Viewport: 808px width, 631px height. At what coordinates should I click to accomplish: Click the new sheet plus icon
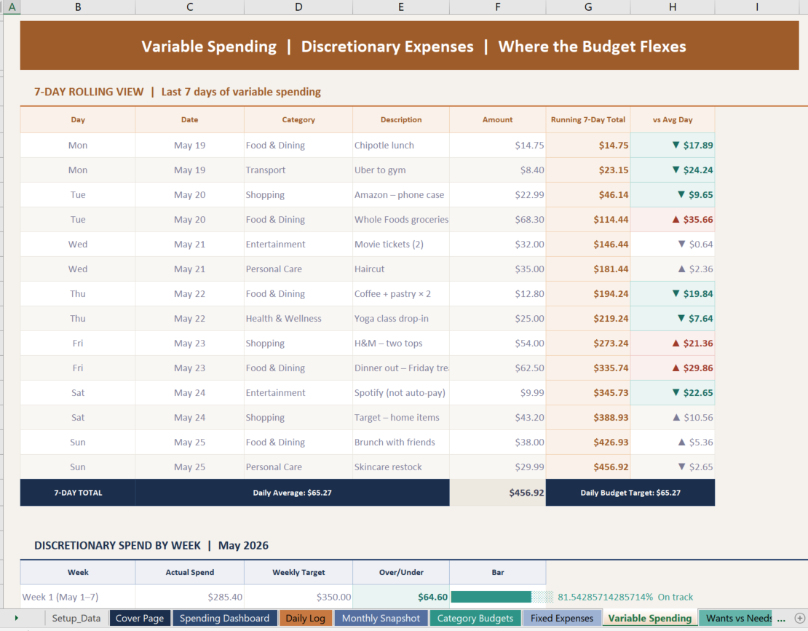tap(799, 618)
